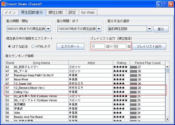Select the 09_ベビーフェイス(Album Versio row

(x=85, y=100)
